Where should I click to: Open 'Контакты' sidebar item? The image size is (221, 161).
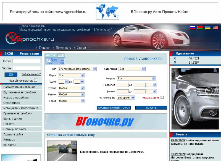pyautogui.click(x=22, y=145)
